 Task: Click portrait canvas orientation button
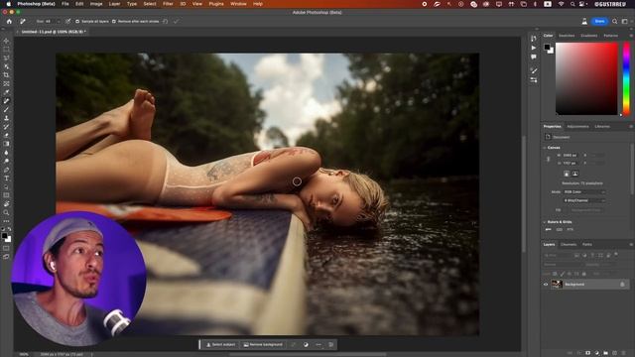[567, 174]
